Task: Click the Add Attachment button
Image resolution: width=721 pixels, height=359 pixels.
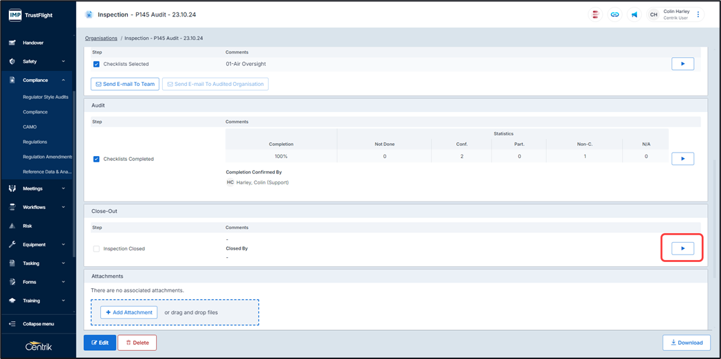Action: pyautogui.click(x=129, y=312)
